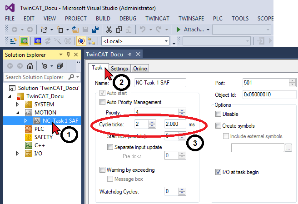Click Solution Explorer pending changes clock icon
This screenshot has width=298, height=204.
tap(45, 66)
